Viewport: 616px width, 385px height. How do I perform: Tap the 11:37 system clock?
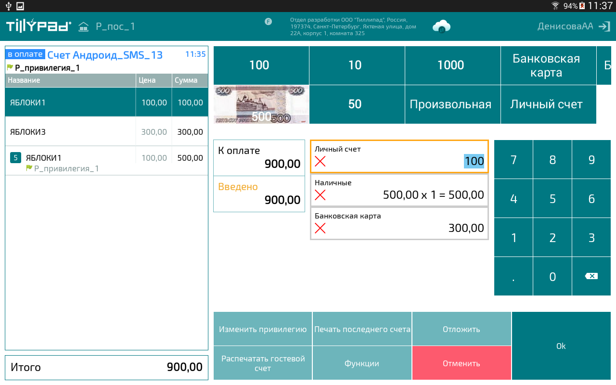tap(600, 6)
